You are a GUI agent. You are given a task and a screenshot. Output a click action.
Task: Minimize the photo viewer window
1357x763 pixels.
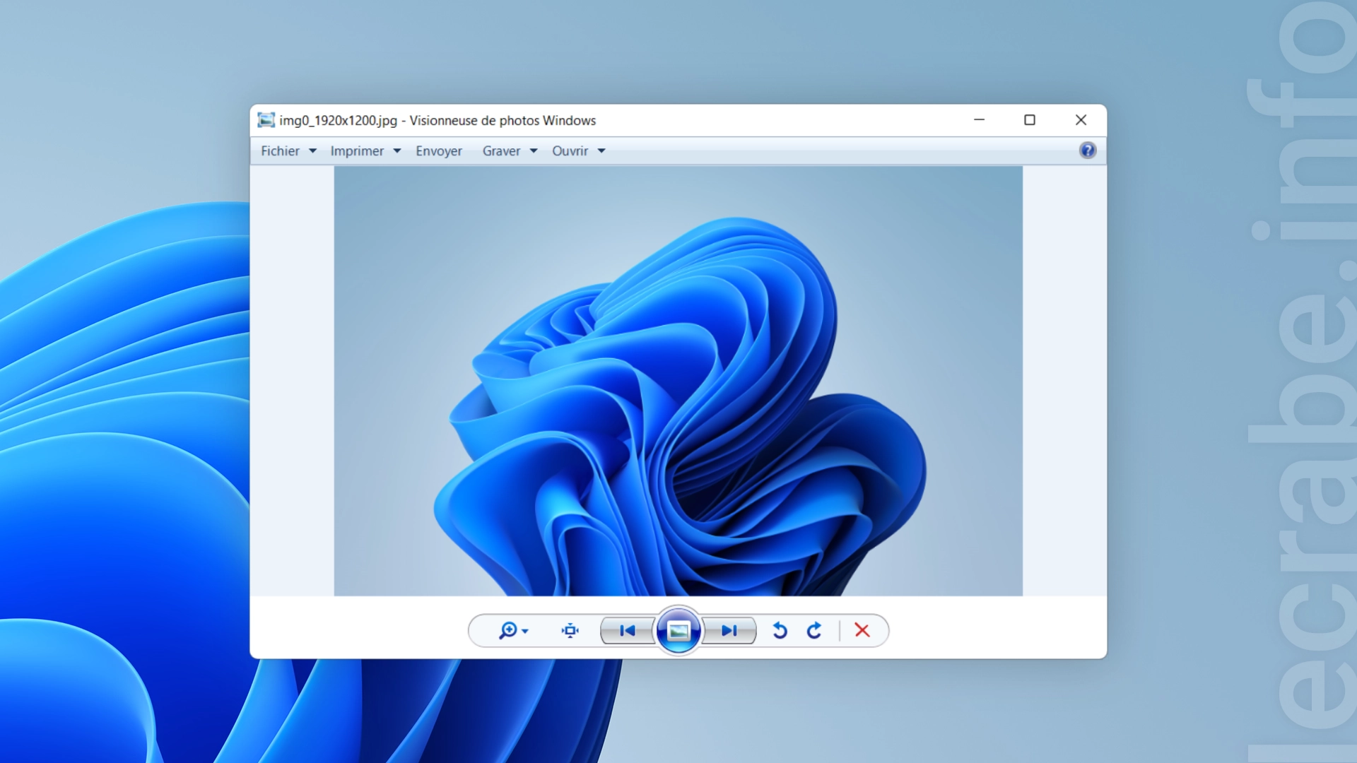coord(979,120)
